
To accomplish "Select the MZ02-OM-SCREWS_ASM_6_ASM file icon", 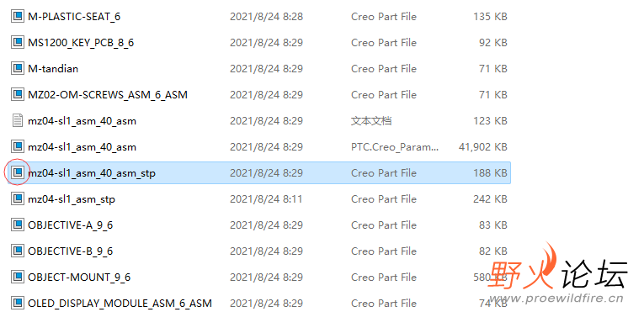I will (x=17, y=95).
